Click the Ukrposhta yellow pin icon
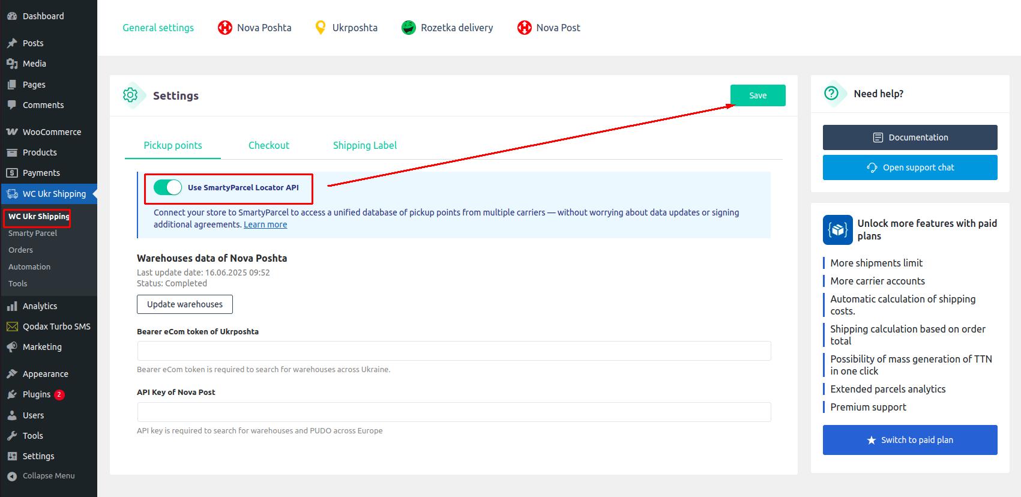This screenshot has width=1021, height=497. [x=321, y=28]
